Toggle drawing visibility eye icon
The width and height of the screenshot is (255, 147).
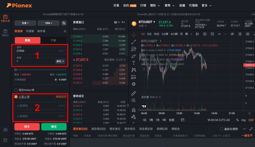tap(232, 34)
